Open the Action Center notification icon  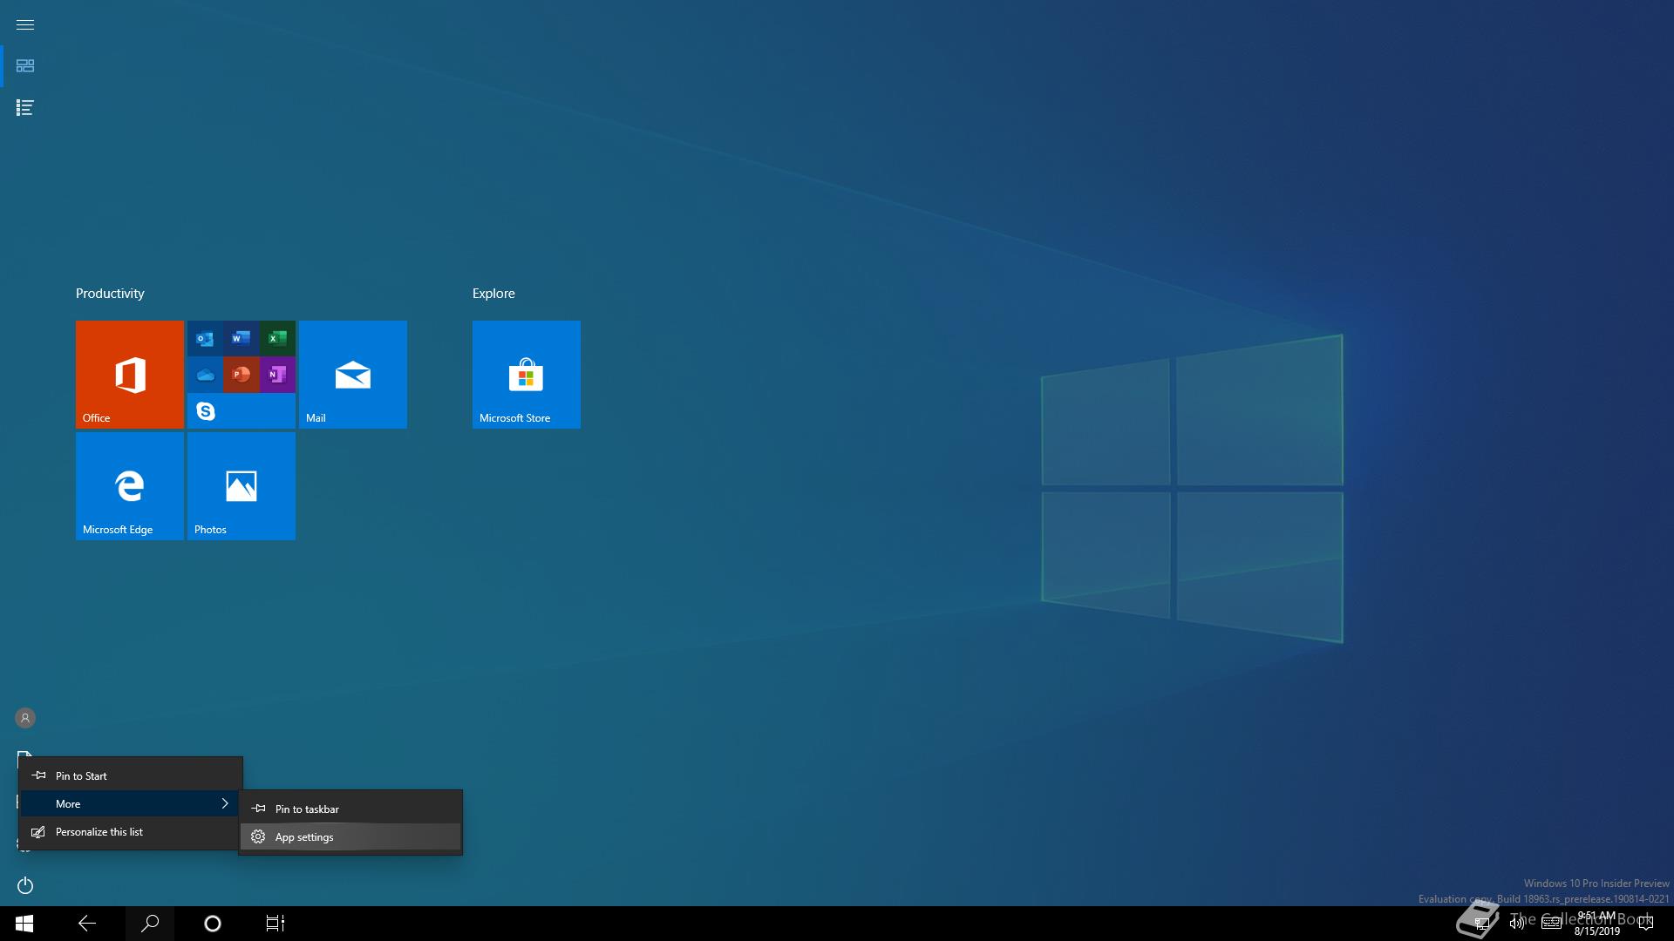click(1646, 924)
